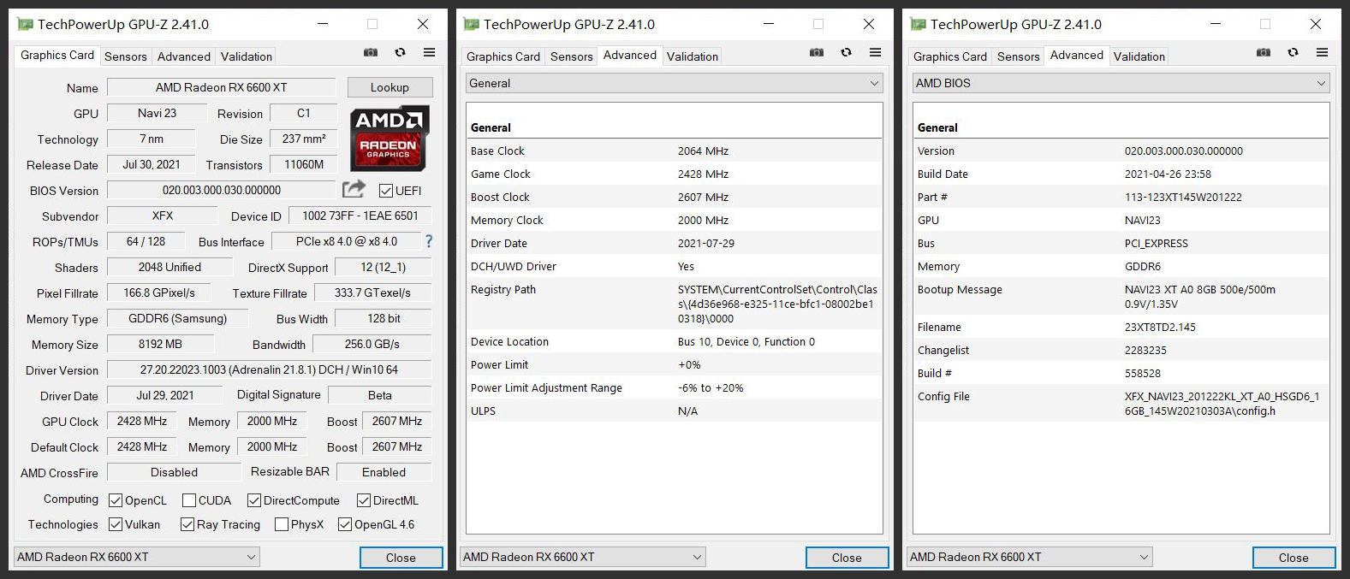Expand the AMD BIOS category dropdown

1121,83
